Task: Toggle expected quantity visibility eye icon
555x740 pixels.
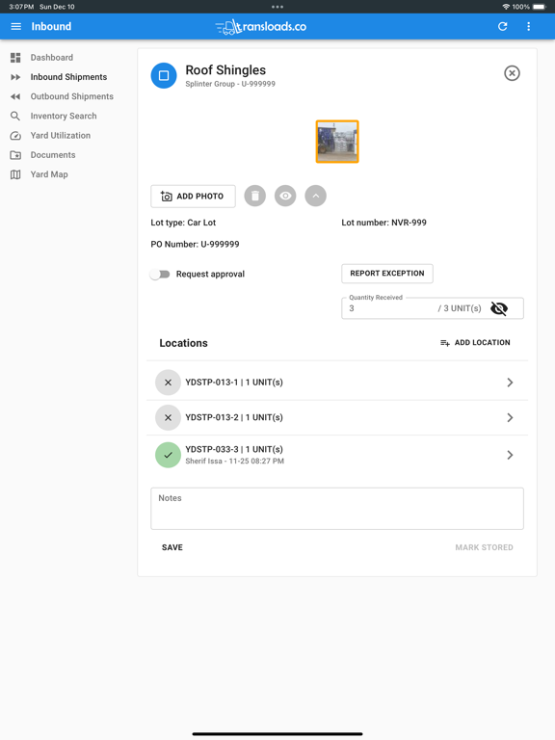Action: 499,308
